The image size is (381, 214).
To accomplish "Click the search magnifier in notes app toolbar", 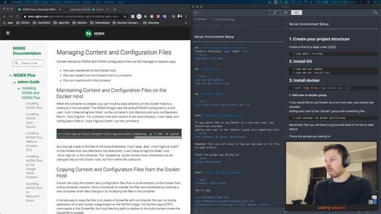I will pyautogui.click(x=375, y=12).
